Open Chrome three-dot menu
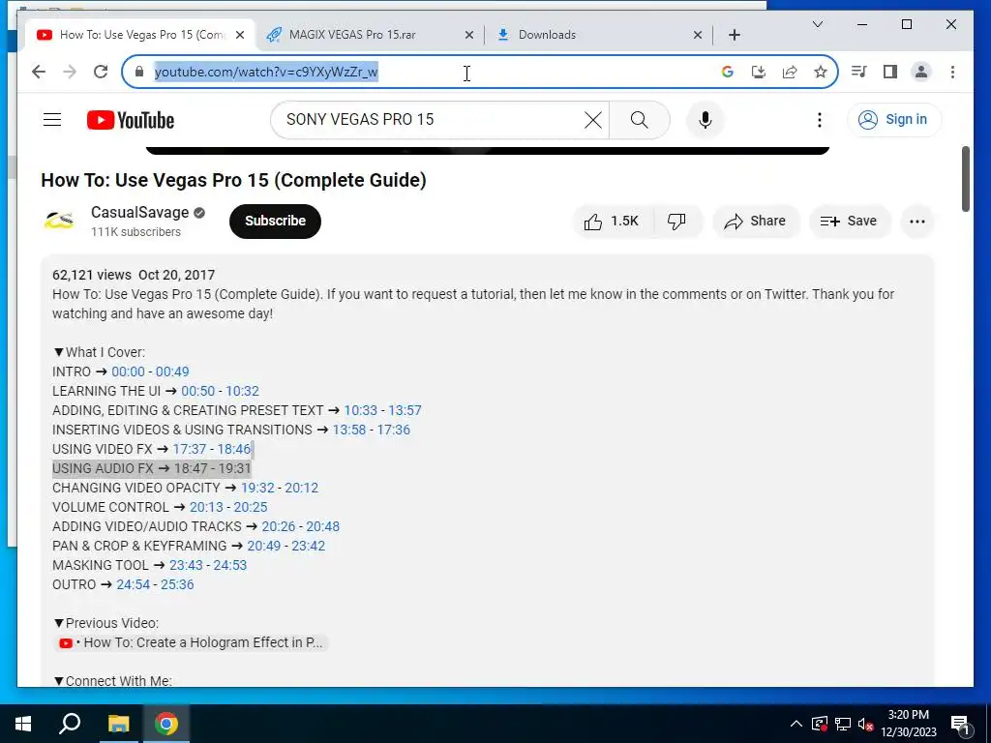 [952, 72]
